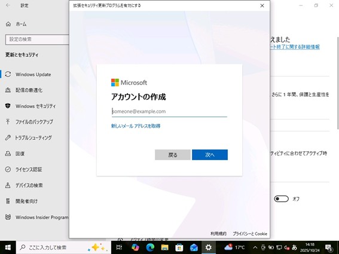Toggle the オフ switch in Settings window
The height and width of the screenshot is (254, 339).
pos(281,198)
